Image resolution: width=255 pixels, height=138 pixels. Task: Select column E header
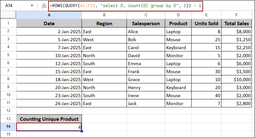(x=206, y=15)
